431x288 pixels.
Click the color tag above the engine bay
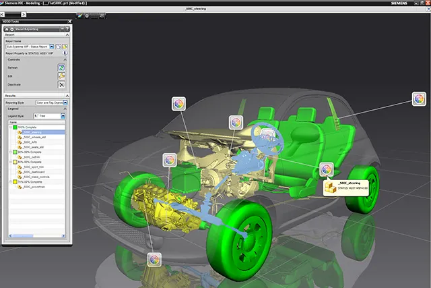(178, 104)
